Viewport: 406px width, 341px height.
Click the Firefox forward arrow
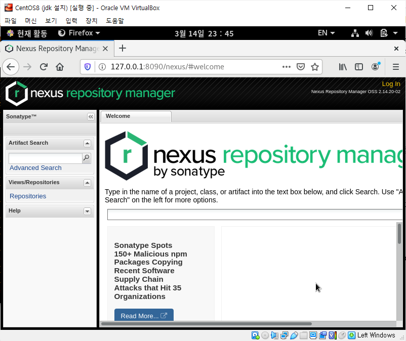[x=27, y=67]
